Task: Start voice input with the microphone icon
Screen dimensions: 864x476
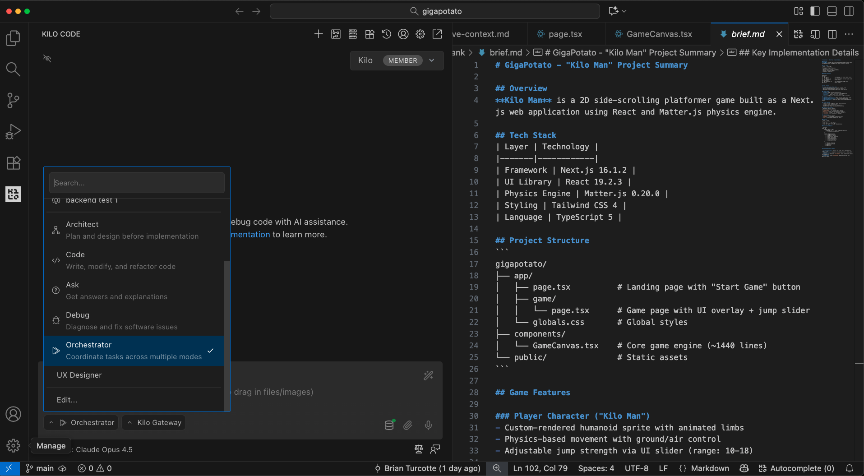Action: pos(428,425)
